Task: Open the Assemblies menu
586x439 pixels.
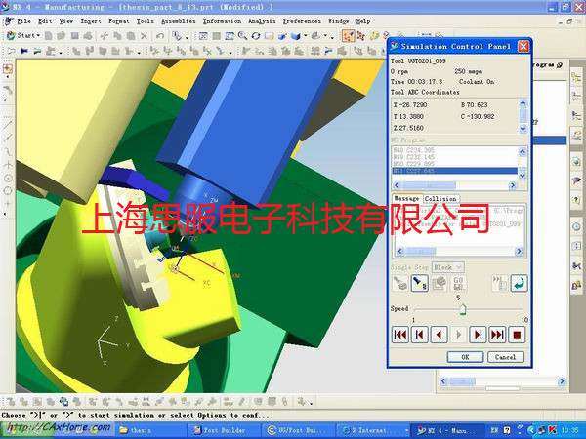Action: click(x=178, y=20)
